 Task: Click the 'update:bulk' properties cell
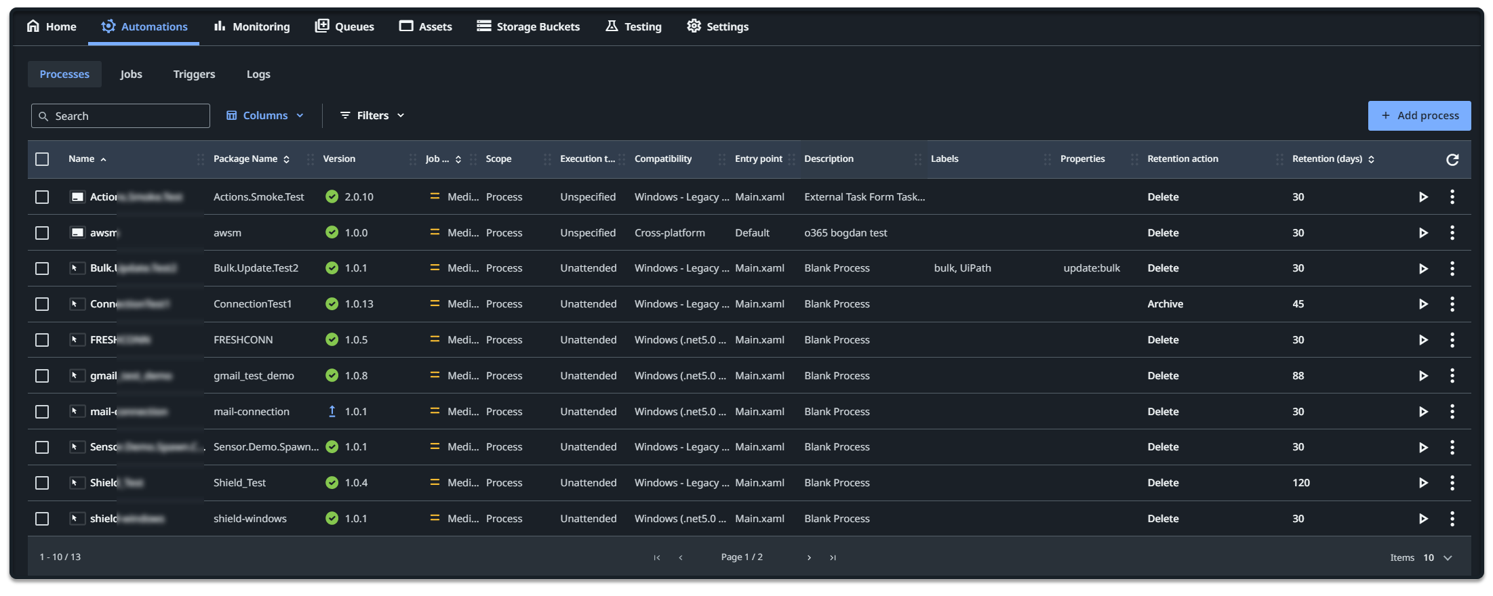point(1092,268)
